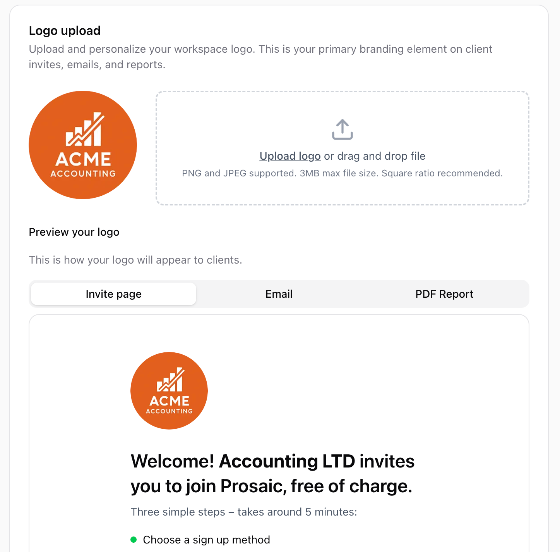Click the 'Preview your logo' heading
This screenshot has width=560, height=552.
point(74,232)
